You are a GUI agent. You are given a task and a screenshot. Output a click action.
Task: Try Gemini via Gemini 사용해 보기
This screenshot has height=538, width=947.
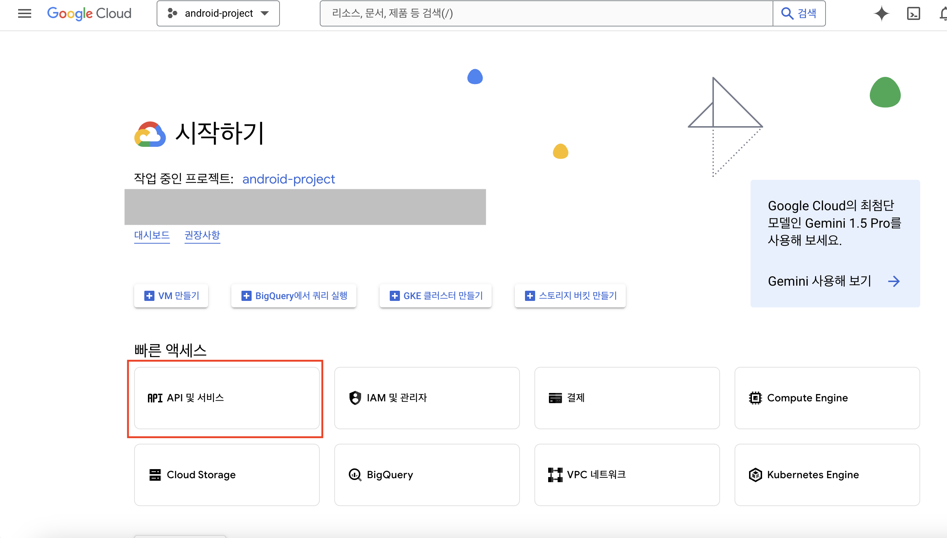[x=819, y=281]
